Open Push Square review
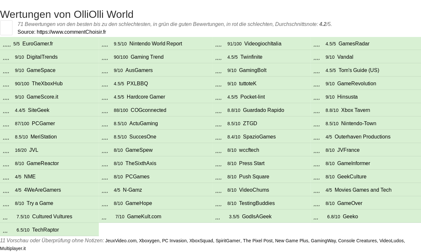This screenshot has height=252, width=421. 254,177
